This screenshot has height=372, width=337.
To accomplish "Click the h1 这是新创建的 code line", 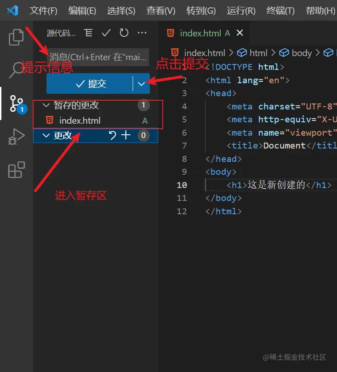I will tap(279, 185).
